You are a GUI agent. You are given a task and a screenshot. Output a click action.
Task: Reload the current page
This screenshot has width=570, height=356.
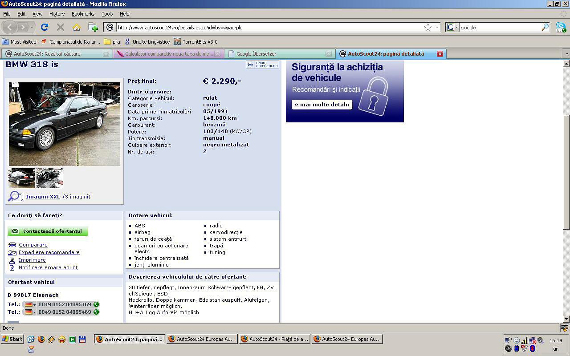45,27
